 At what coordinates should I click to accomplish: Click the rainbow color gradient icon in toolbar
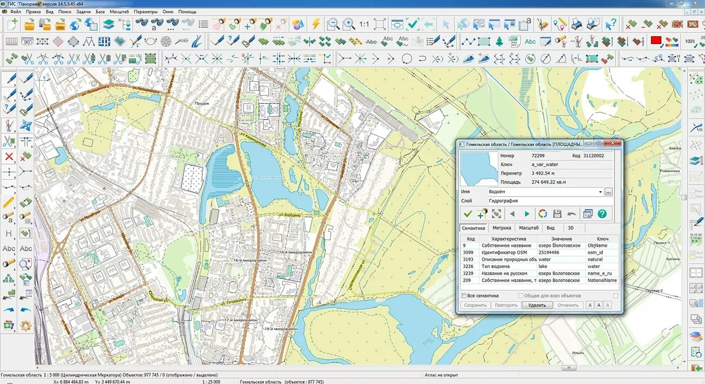coord(671,41)
